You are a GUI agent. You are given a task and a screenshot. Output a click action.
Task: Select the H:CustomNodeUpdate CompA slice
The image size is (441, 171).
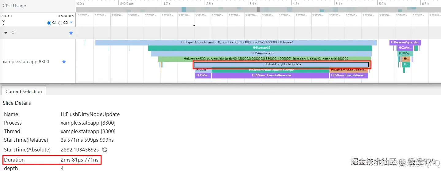(x=270, y=70)
